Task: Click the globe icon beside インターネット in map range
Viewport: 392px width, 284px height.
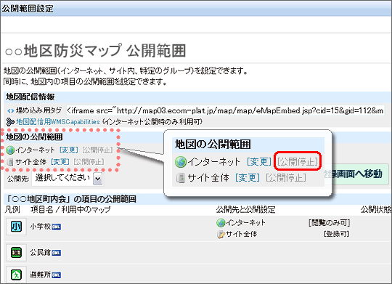Action: pyautogui.click(x=10, y=150)
